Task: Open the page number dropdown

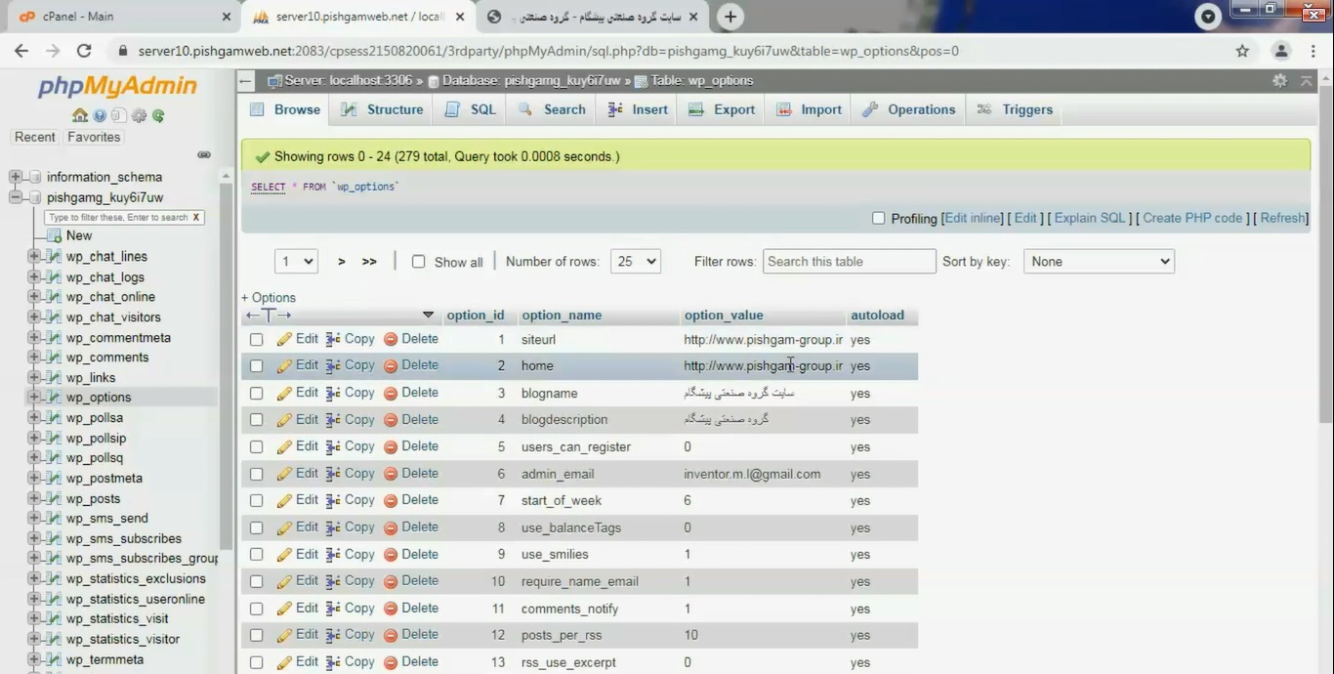Action: (x=296, y=261)
